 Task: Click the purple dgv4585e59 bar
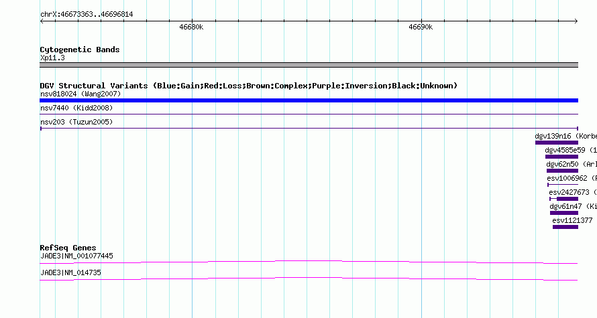click(x=561, y=157)
